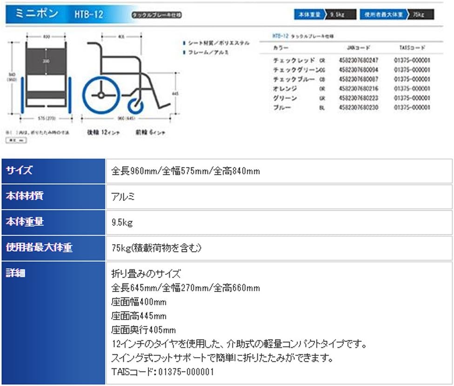
Task: Click the 75kg(積載荷物を含む) value
Action: point(156,248)
